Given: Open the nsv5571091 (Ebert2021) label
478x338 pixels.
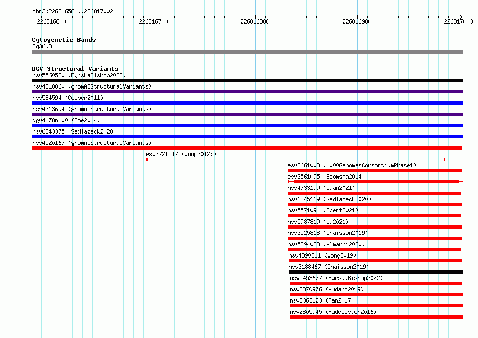Looking at the screenshot, I should point(323,210).
